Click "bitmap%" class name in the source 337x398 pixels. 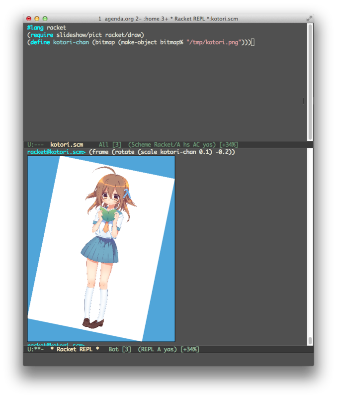point(171,42)
